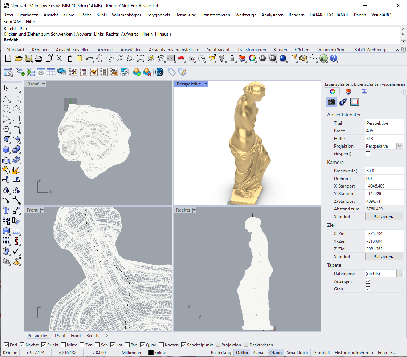Click the padlock Lock objects icon

click(x=232, y=58)
